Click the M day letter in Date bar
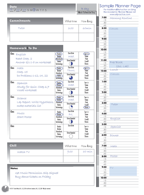144x195 pixels. point(31,10)
